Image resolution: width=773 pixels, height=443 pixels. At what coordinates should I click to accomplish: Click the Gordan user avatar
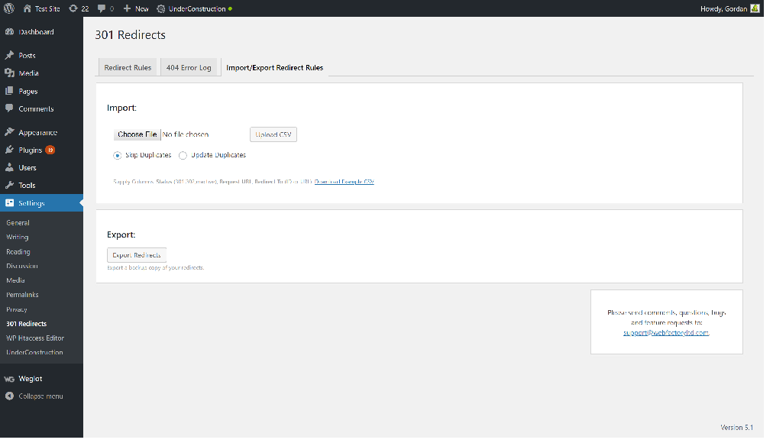755,8
